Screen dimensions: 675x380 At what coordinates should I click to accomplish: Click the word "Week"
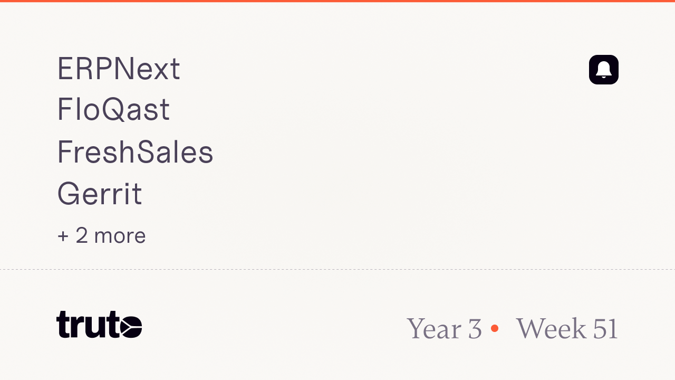551,328
